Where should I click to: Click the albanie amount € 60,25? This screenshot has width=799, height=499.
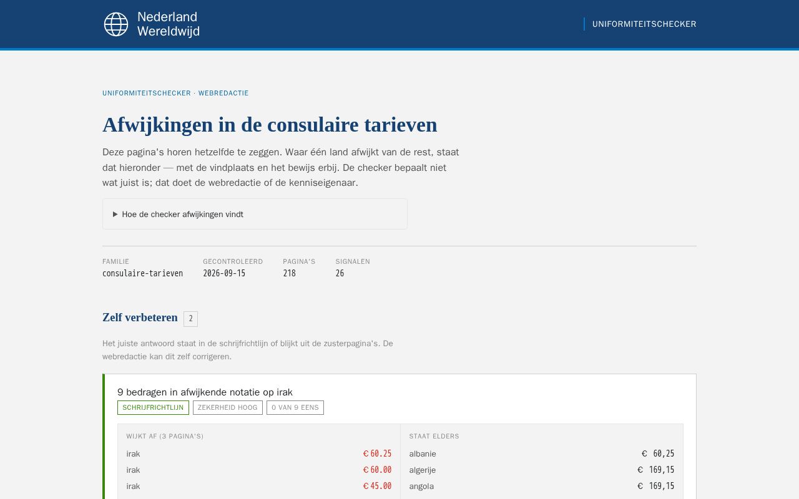click(x=658, y=453)
